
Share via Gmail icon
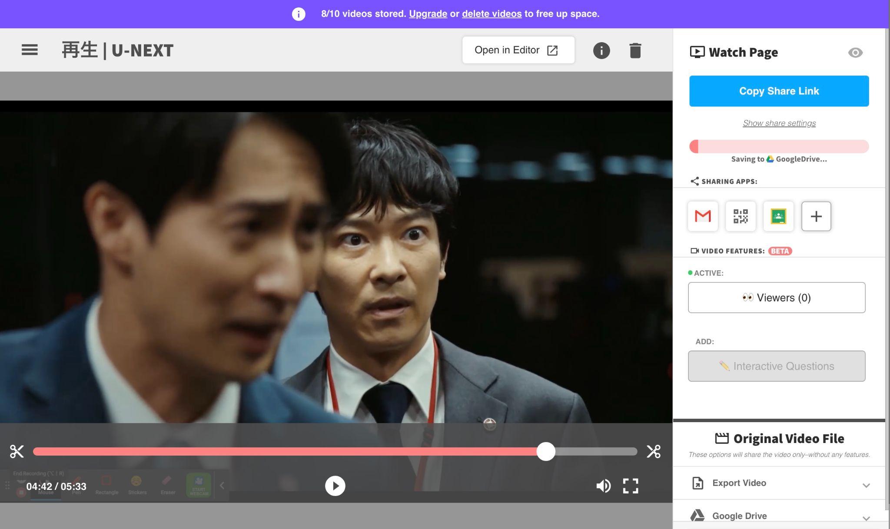[x=703, y=216]
